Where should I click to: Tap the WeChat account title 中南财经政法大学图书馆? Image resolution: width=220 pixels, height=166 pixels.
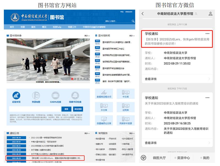(x=175, y=14)
